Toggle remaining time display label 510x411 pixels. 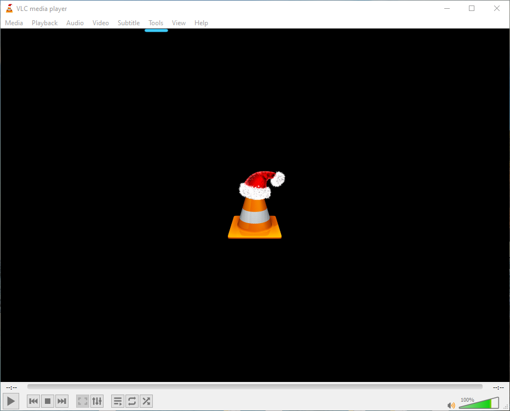coord(498,387)
